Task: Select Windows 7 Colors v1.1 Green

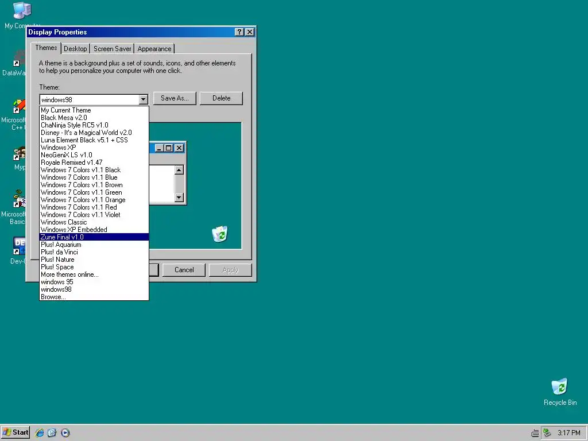Action: (x=94, y=192)
